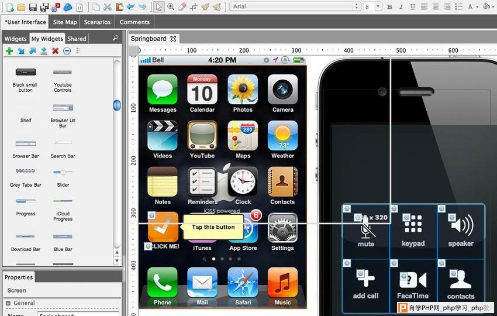Toggle bold text formatting
497x316 pixels.
tap(389, 7)
